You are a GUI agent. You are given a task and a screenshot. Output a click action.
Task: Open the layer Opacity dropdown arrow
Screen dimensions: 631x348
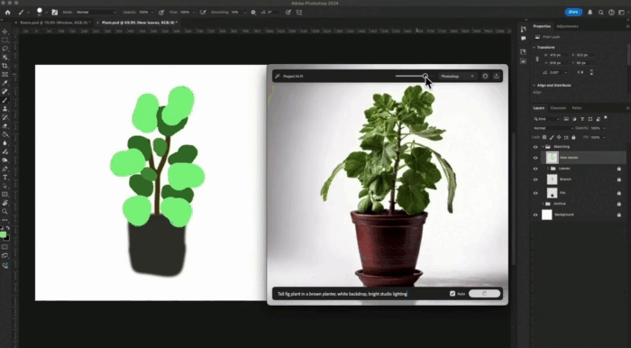point(605,128)
